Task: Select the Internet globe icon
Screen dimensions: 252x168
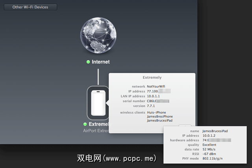Action: click(98, 35)
